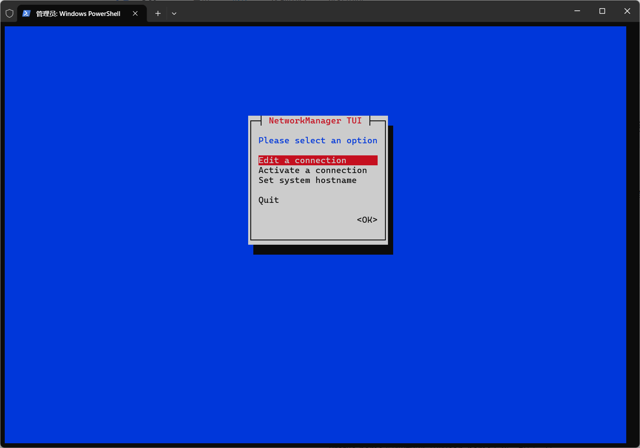Image resolution: width=640 pixels, height=448 pixels.
Task: Expand the profile selector arrow next to plus
Action: click(174, 13)
